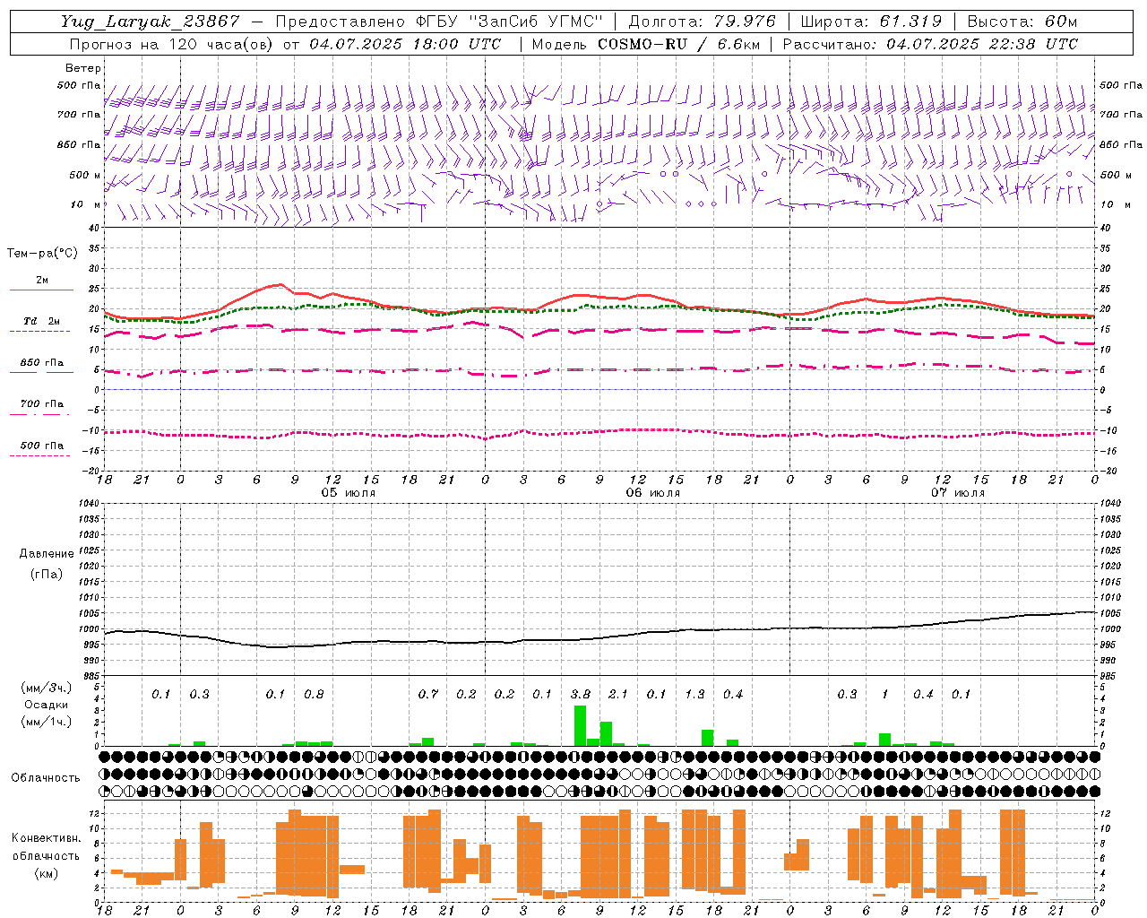
Task: Click the dotted 500 гПа temperature legend line
Action: [40, 456]
